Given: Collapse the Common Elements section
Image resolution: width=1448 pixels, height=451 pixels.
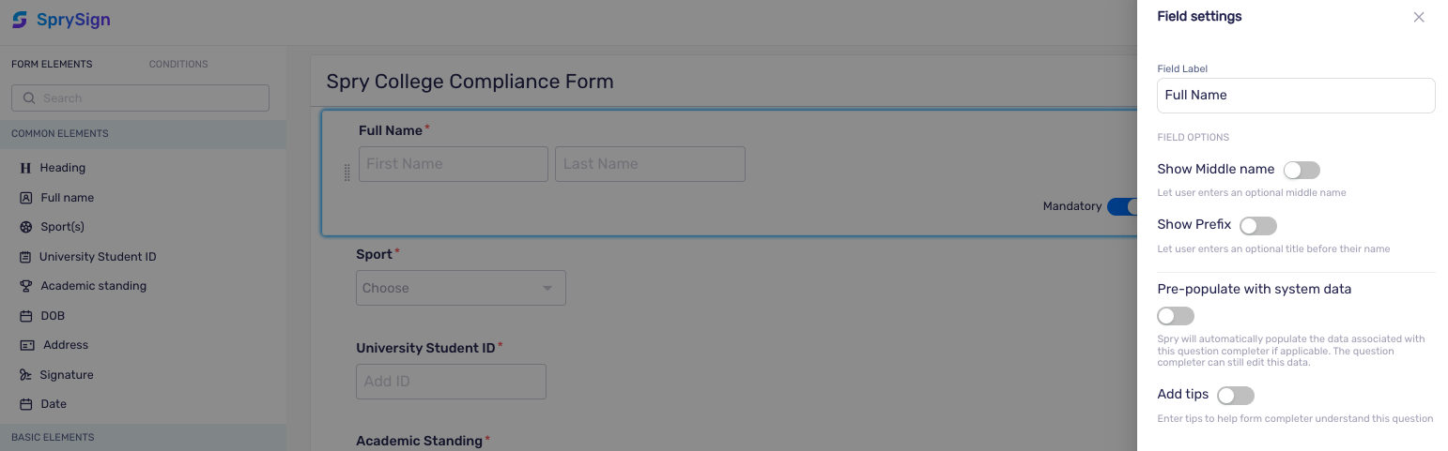Looking at the screenshot, I should point(143,134).
